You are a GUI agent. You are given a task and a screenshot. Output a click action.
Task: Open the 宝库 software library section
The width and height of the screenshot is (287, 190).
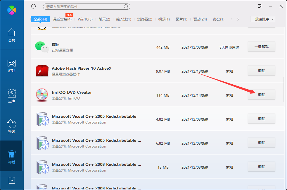pos(12,96)
